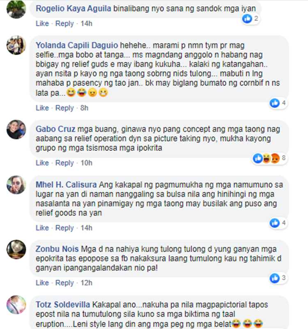Click the thumbs-up reaction on Zonbu Nois's comment
The image size is (308, 329).
pos(275,278)
